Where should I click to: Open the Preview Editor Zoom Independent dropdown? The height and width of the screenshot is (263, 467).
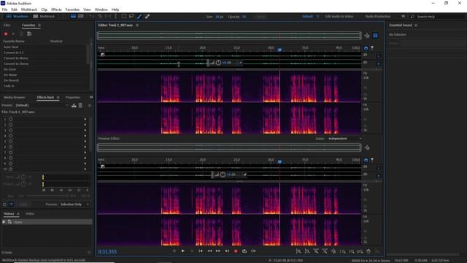click(x=345, y=139)
